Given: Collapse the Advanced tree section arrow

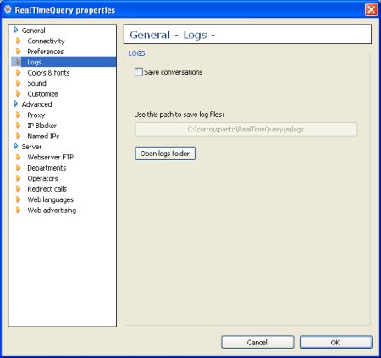Looking at the screenshot, I should (x=16, y=104).
